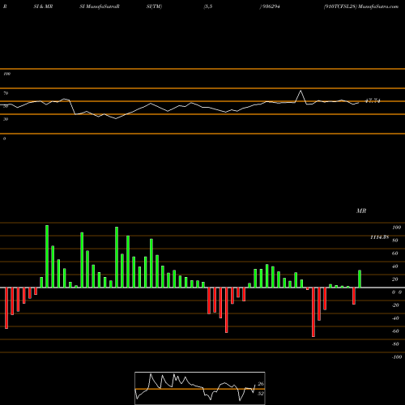The width and height of the screenshot is (405, 405).
Task: Click the MR axis label -60
Action: 395,331
